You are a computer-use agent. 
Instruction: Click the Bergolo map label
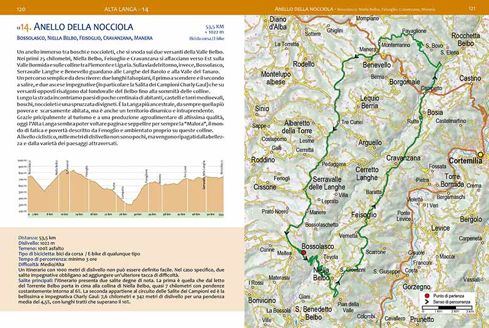[x=471, y=219]
